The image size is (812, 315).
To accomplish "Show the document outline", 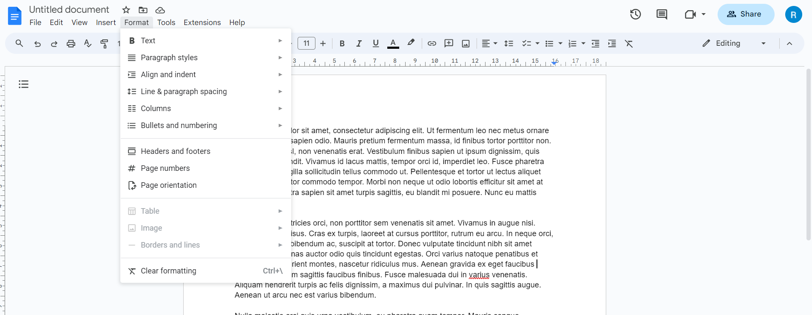I will click(x=23, y=84).
